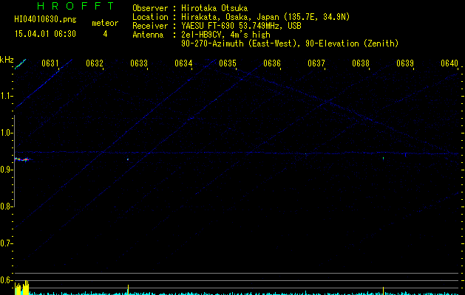Viewport: 465px width, 295px height.
Task: Click time marker 0633
Action: pos(139,63)
